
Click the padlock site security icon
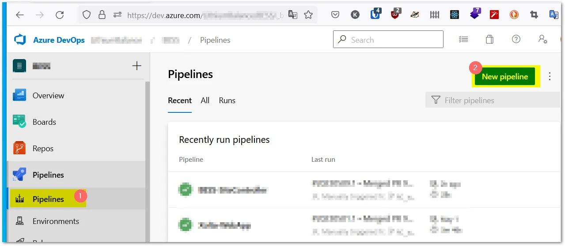pyautogui.click(x=102, y=15)
